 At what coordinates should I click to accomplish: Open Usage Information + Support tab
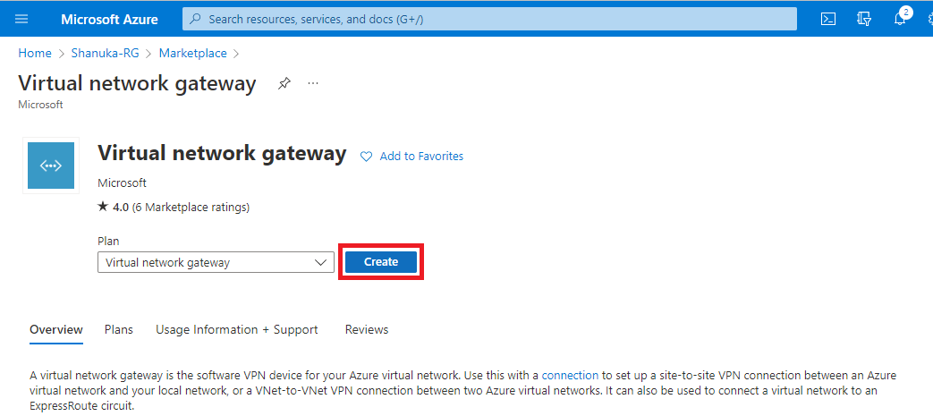tap(237, 329)
